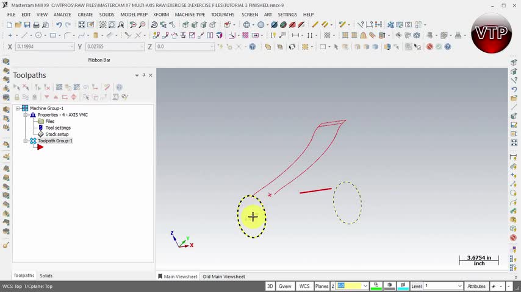Open the ANALYZE menu

click(x=62, y=15)
